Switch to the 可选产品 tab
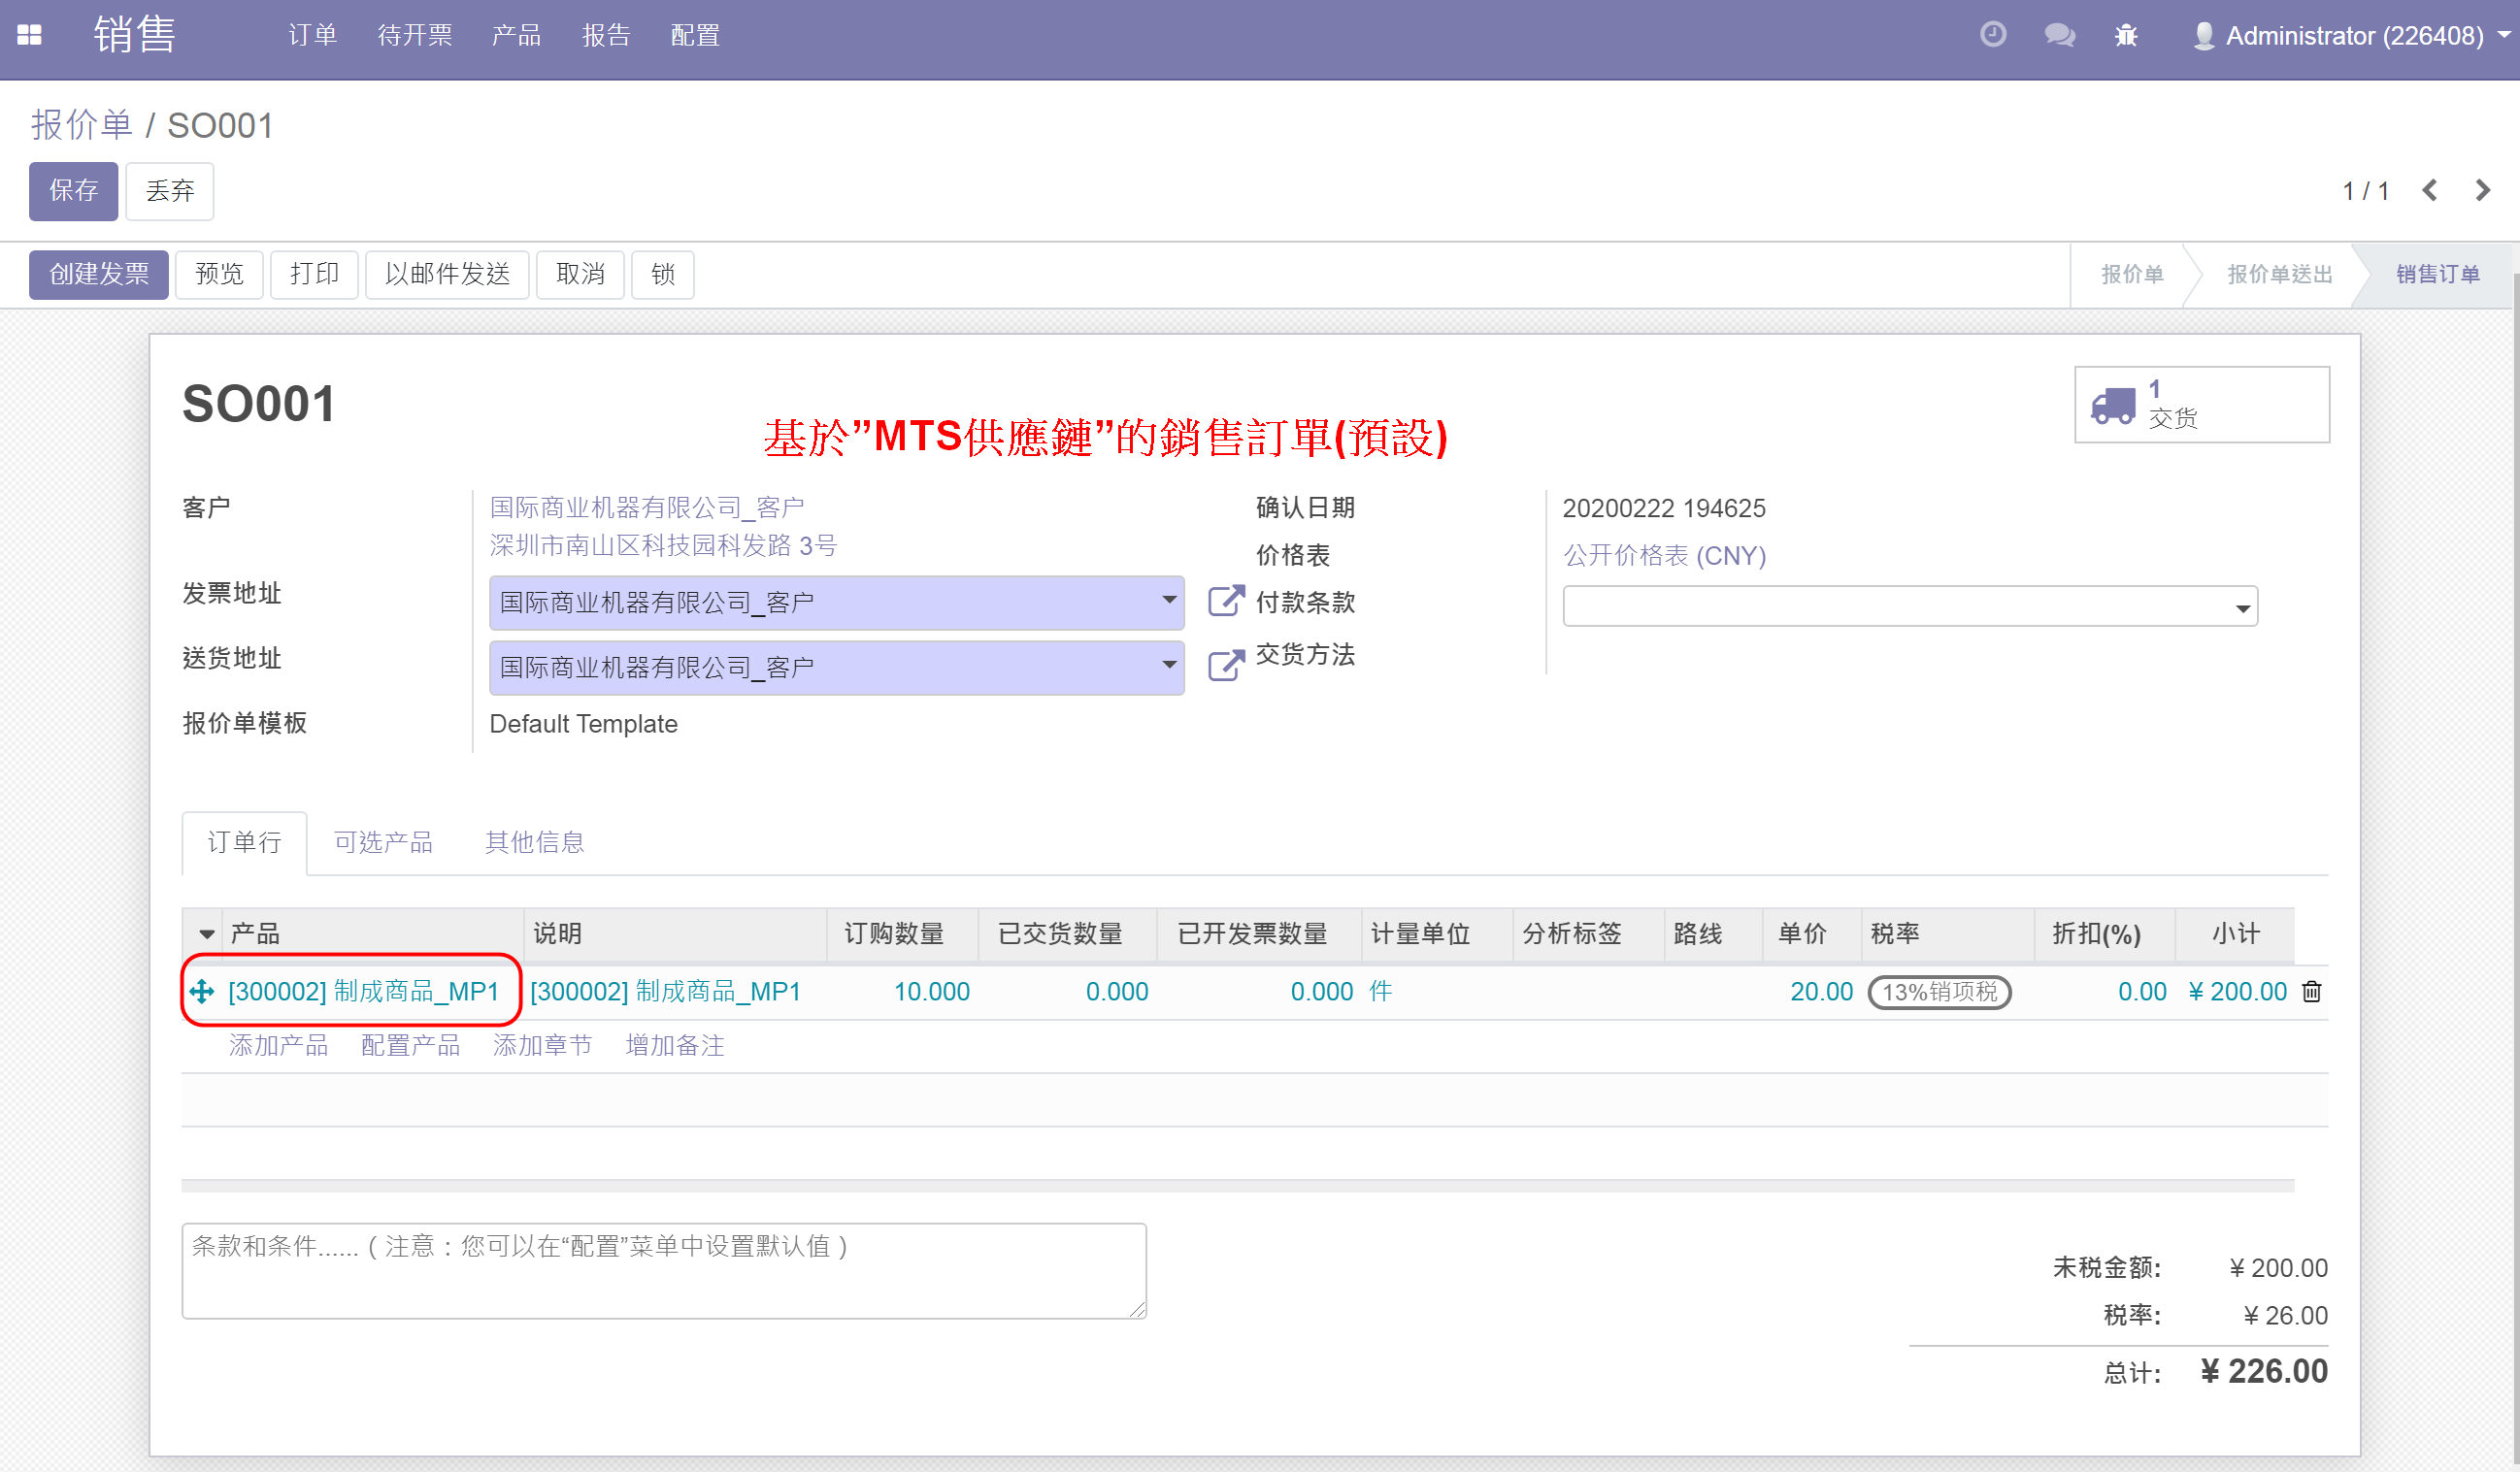Viewport: 2520px width, 1472px height. click(x=383, y=842)
